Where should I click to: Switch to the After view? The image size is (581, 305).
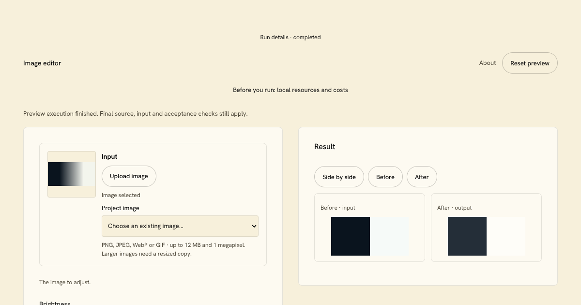click(x=422, y=177)
